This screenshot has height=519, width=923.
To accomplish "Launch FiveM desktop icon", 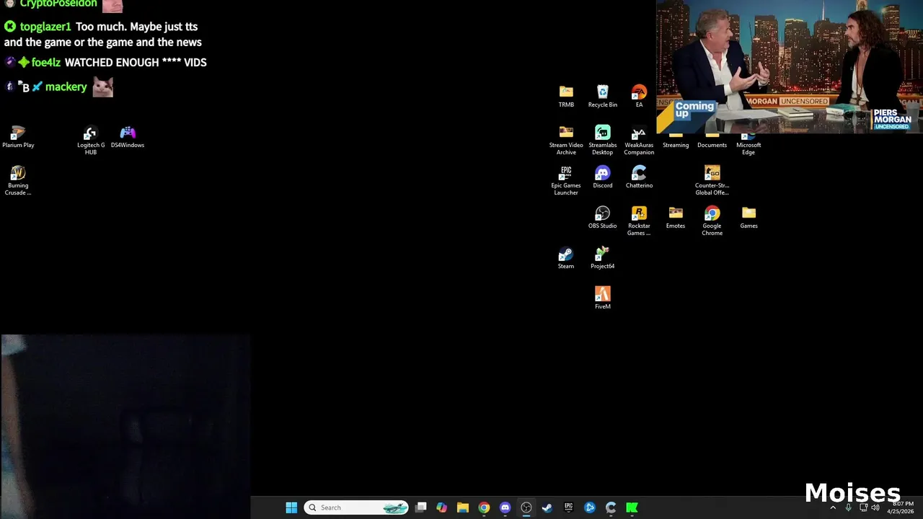I will coord(602,298).
